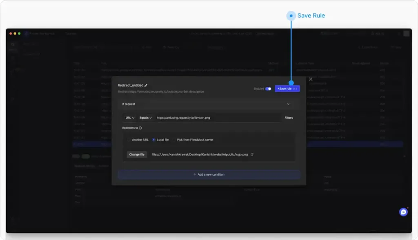
Task: Open the URL condition dropdown
Action: [130, 118]
